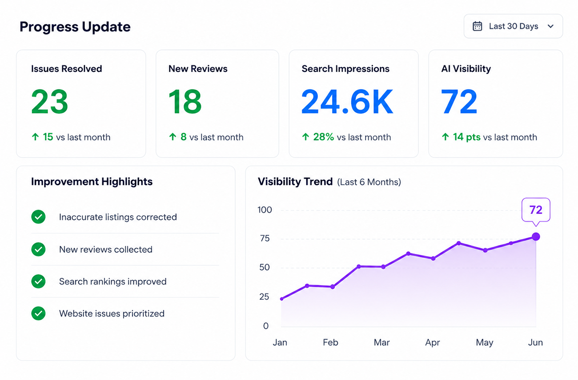Screen dimensions: 578x380
Task: Click the 75 label on y-axis
Action: pos(265,239)
